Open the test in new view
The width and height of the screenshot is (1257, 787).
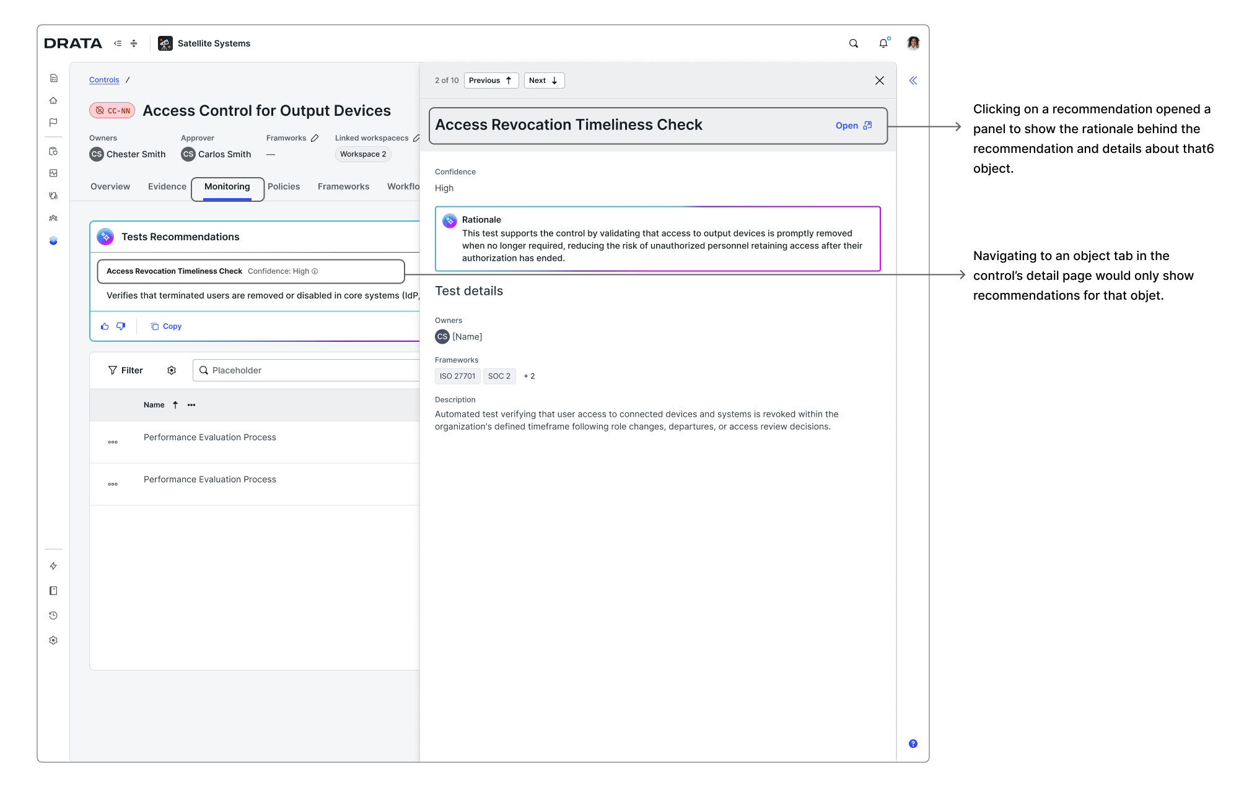point(854,126)
